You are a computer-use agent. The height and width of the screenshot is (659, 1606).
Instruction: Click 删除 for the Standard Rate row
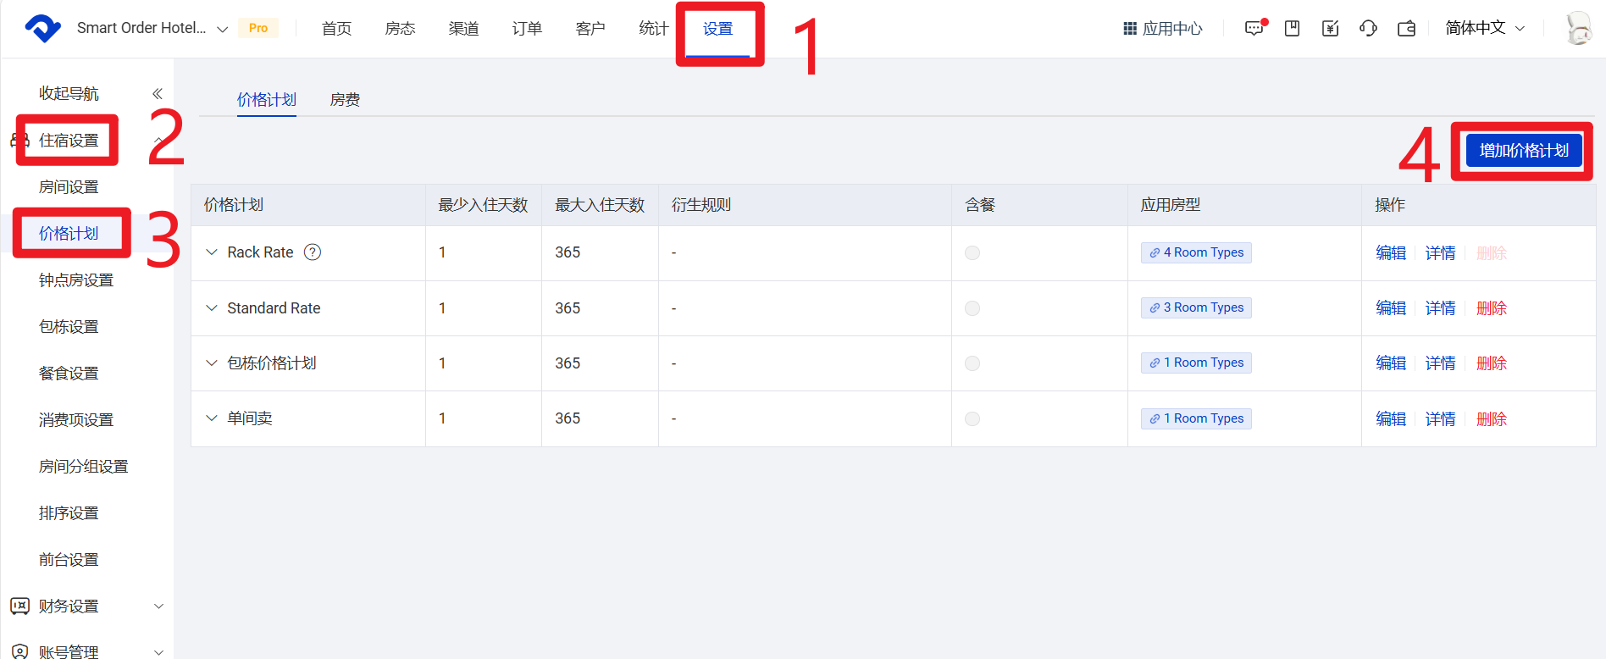coord(1491,308)
